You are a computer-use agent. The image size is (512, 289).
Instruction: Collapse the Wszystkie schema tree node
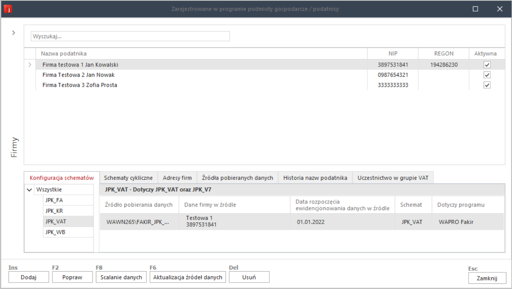click(x=29, y=189)
